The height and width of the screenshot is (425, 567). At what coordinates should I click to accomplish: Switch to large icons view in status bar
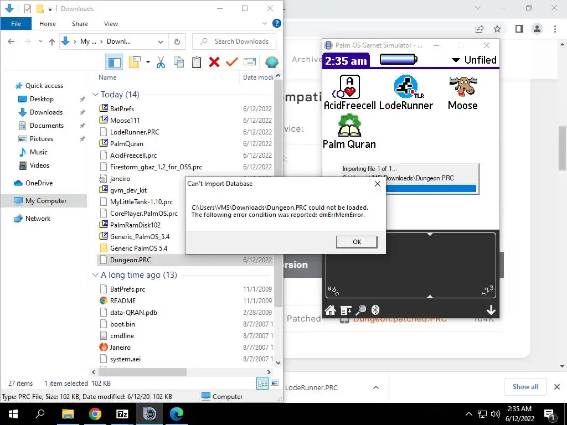[275, 383]
